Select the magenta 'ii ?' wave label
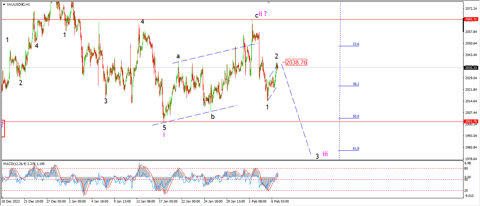This screenshot has width=480, height=206. tap(263, 14)
